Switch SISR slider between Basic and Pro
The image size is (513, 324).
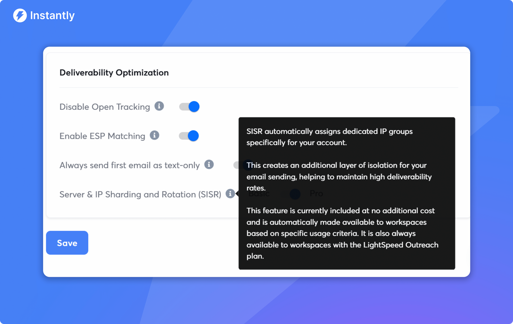(x=292, y=194)
